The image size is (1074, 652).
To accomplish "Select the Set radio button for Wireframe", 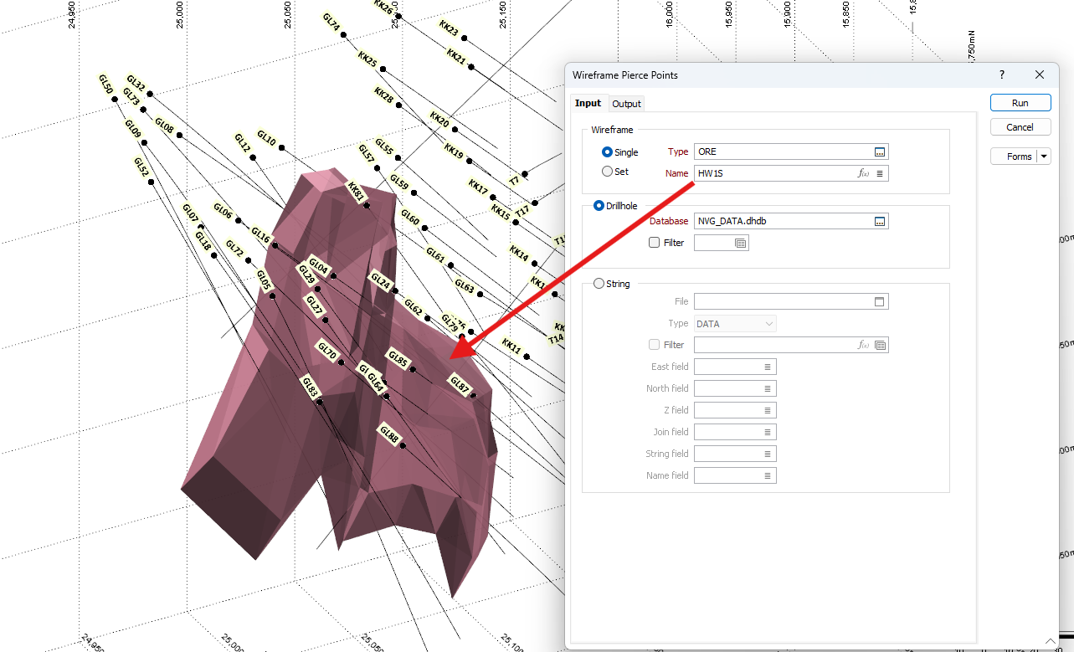I will [x=607, y=171].
